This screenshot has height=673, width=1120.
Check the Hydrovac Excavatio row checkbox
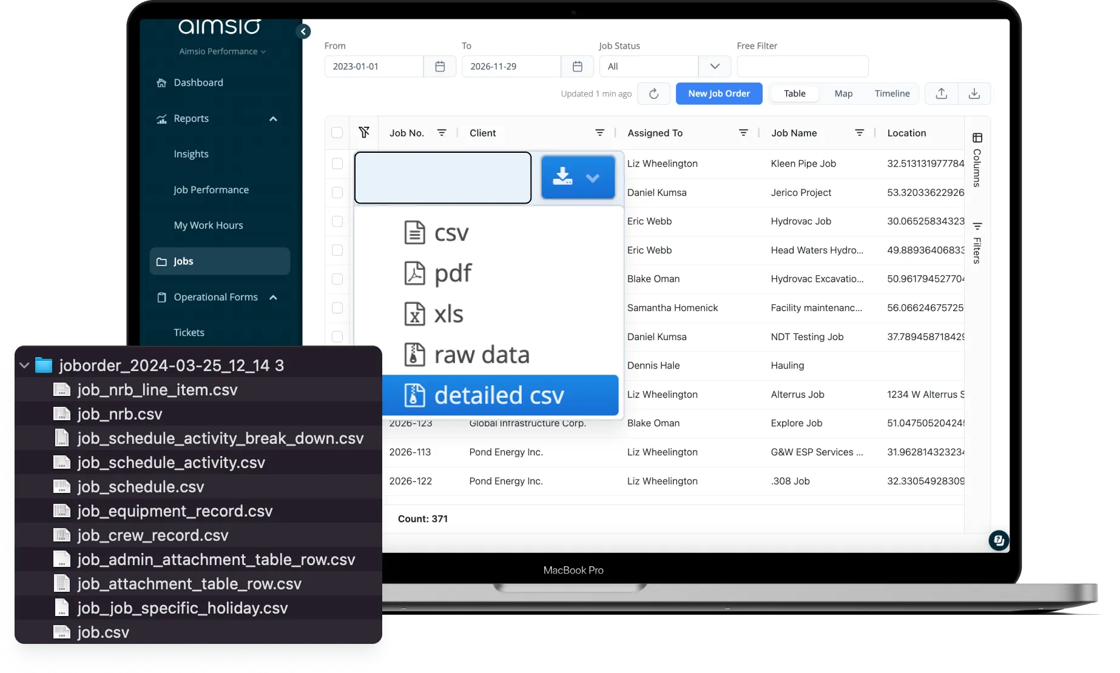coord(337,279)
